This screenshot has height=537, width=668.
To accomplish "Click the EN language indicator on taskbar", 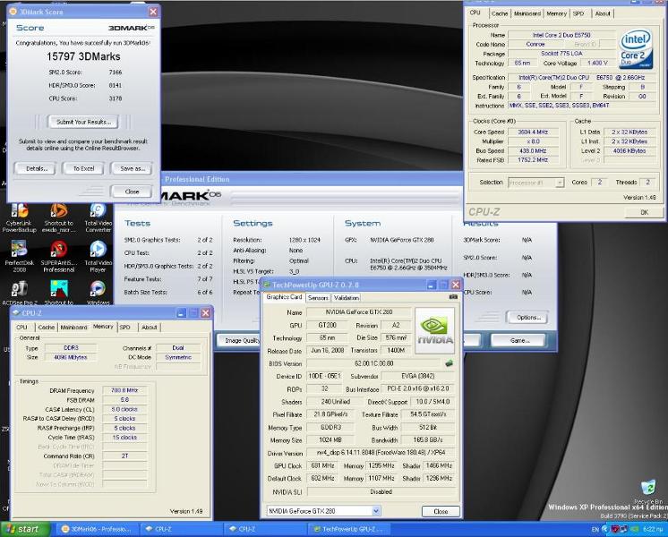I will (x=595, y=529).
